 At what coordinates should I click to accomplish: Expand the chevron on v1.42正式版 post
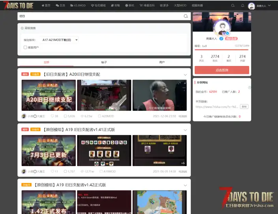pos(185,185)
